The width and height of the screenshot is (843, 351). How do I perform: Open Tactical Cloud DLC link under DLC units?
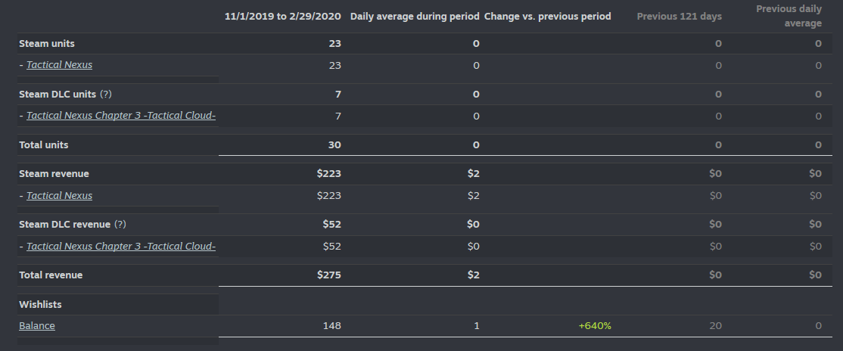click(121, 116)
